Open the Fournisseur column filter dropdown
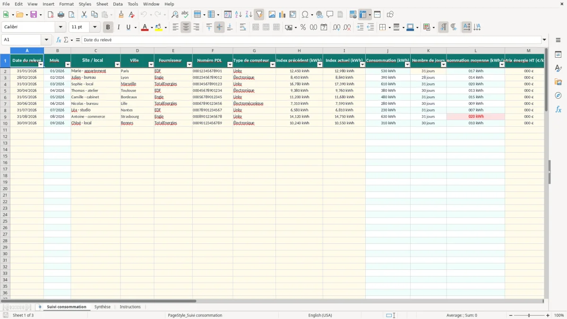The image size is (567, 319). click(x=189, y=64)
